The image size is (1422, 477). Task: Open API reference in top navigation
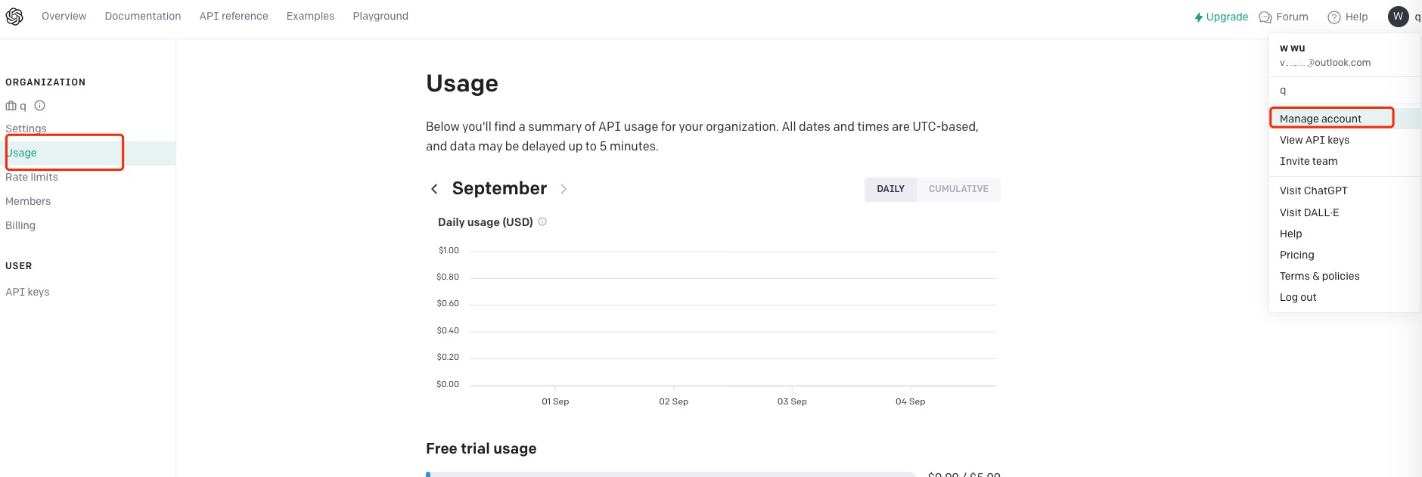click(x=234, y=16)
